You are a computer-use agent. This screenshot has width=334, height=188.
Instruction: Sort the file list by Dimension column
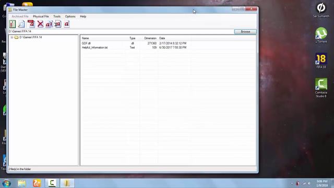150,38
